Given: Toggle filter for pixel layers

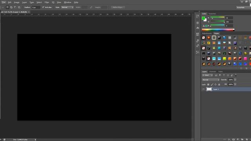Looking at the screenshot, I should point(216,75).
